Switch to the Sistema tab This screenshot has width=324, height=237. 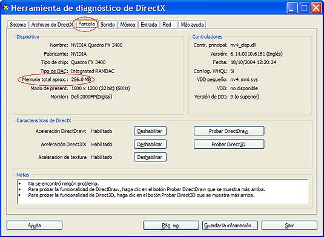click(18, 25)
